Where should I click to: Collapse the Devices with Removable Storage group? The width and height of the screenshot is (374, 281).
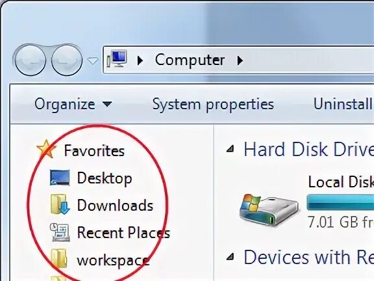click(x=230, y=257)
